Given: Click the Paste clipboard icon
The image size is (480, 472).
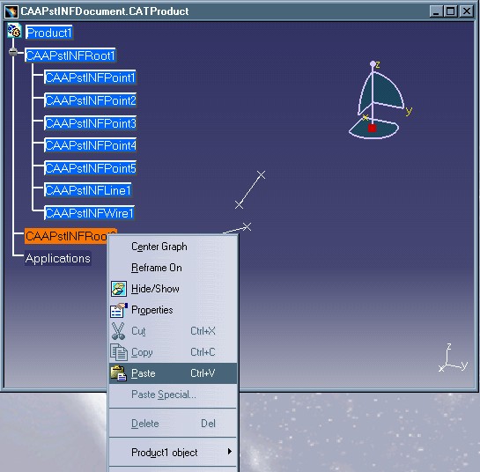Looking at the screenshot, I should coord(119,373).
